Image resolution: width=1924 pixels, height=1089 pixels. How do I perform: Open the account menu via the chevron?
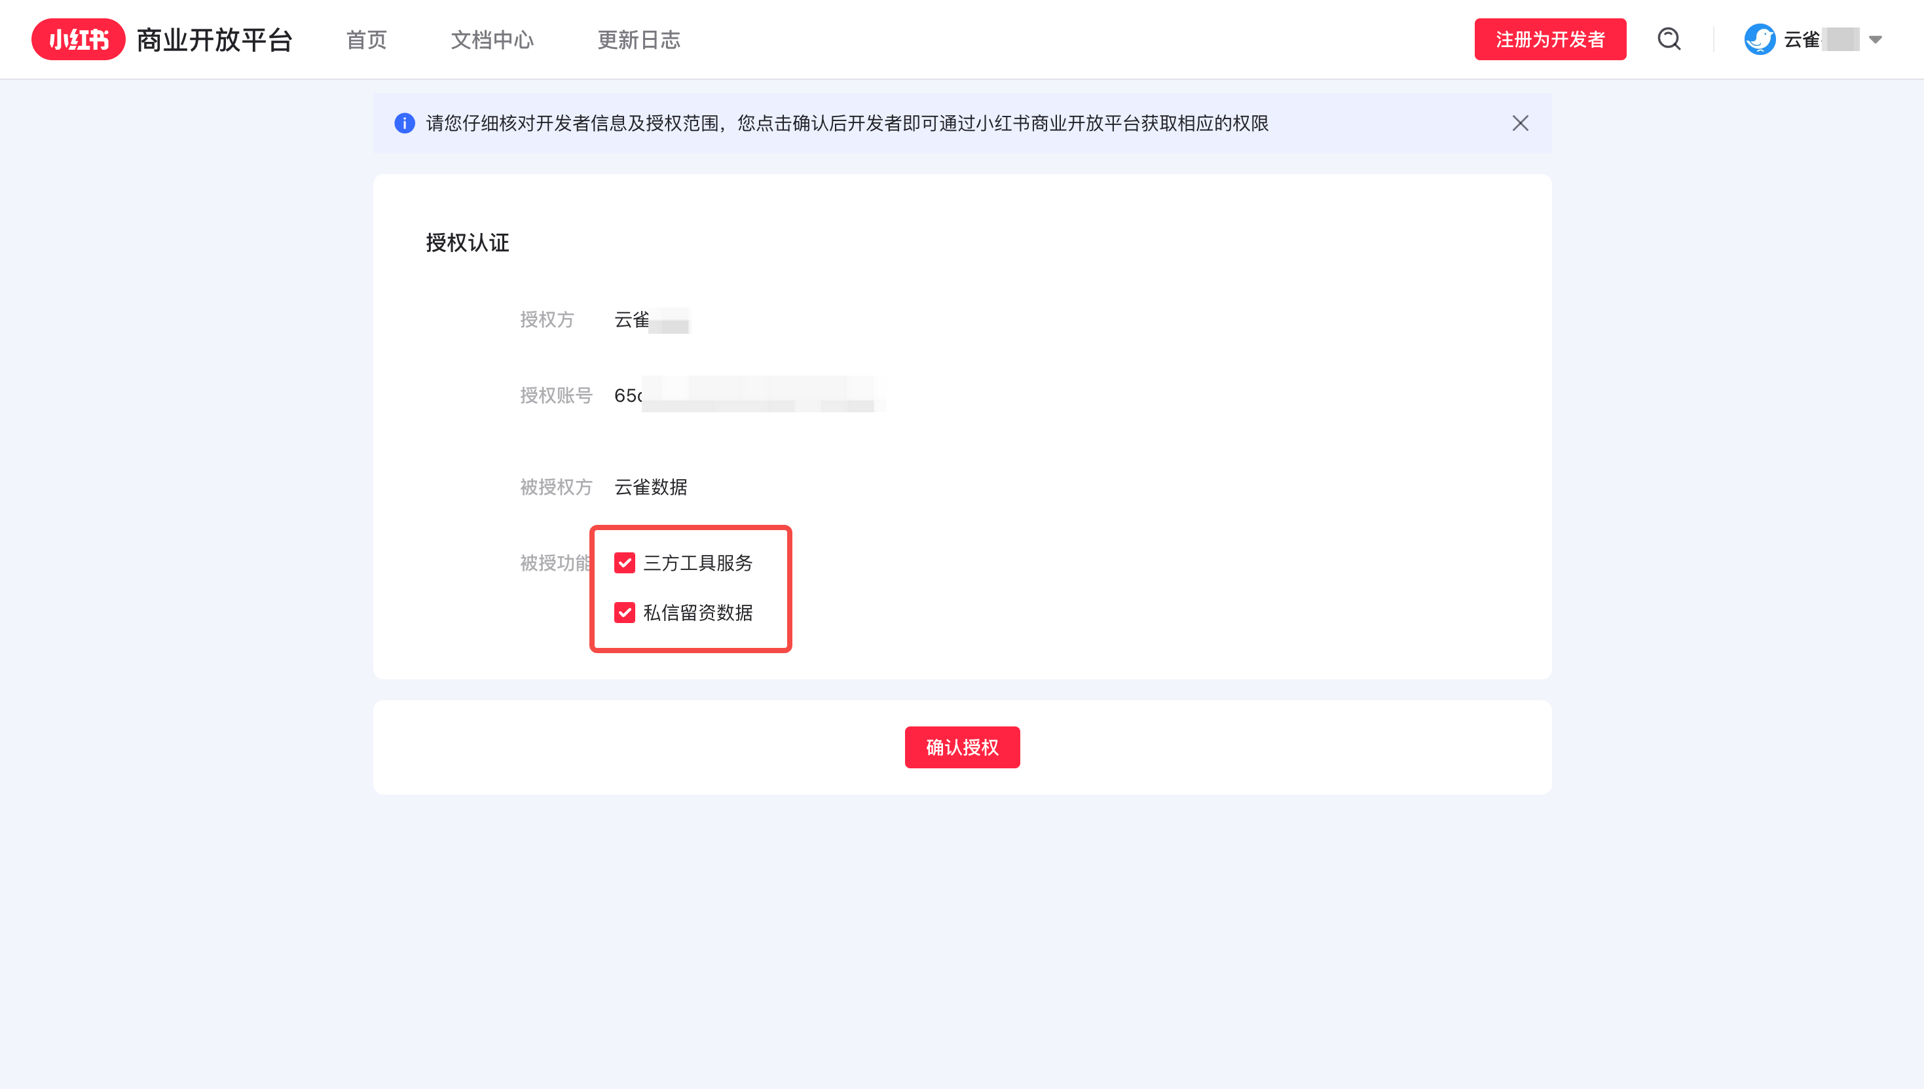click(x=1876, y=41)
